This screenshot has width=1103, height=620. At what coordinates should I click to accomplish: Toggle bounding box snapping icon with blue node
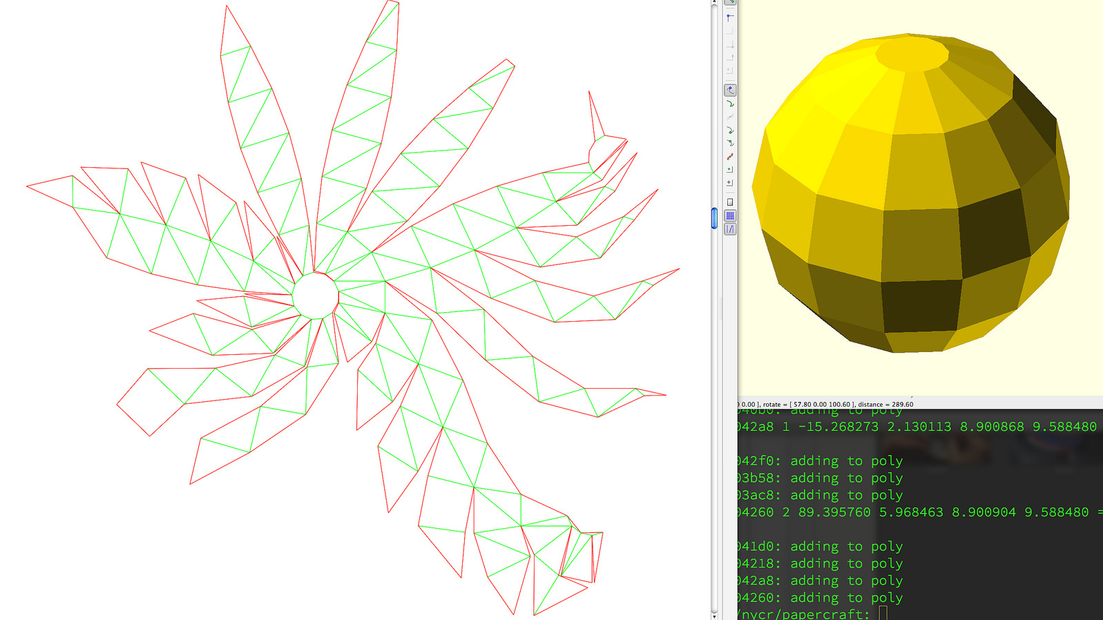pyautogui.click(x=730, y=18)
